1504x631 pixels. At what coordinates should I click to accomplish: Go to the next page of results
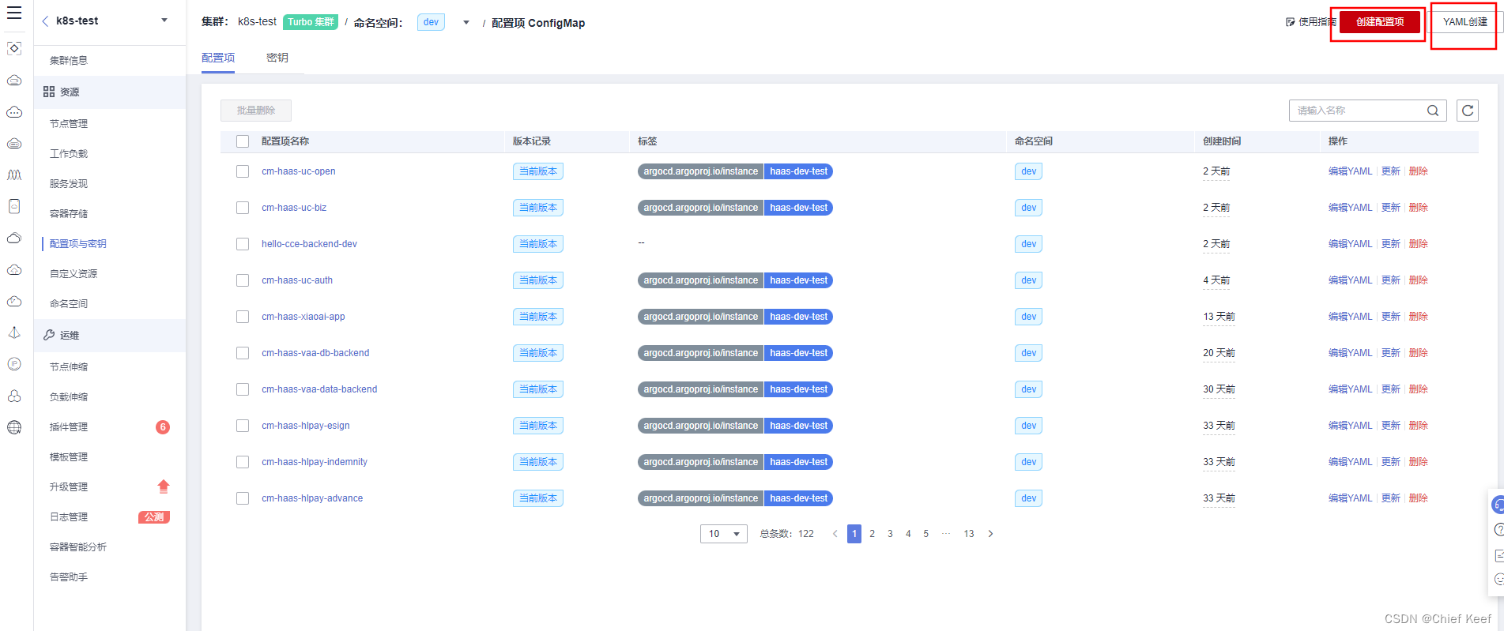point(990,534)
